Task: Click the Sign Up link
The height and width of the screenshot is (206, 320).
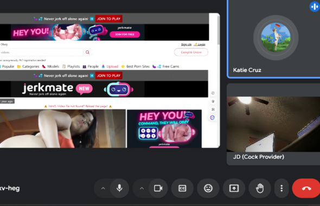Action: point(186,44)
